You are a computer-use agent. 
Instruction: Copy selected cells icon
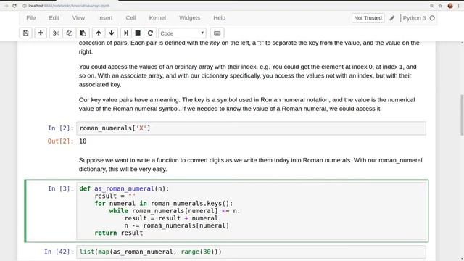point(70,33)
